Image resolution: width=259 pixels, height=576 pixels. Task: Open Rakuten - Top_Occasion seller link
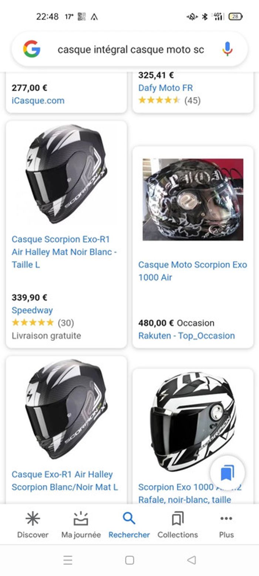186,336
